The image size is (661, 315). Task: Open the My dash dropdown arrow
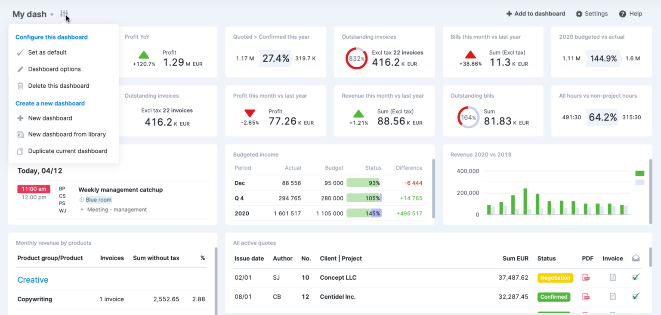52,14
